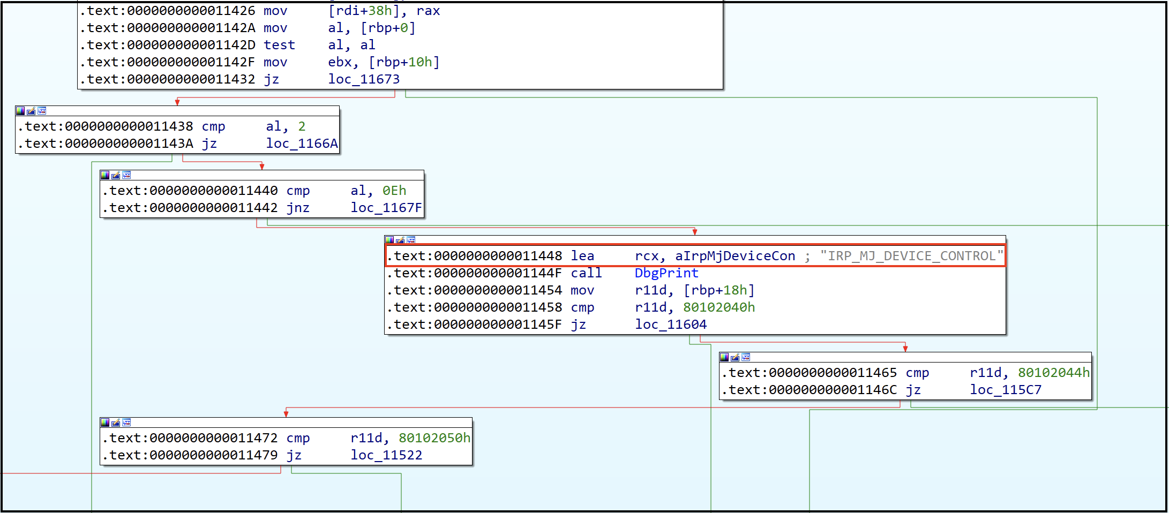This screenshot has height=513, width=1169.
Task: Click the loc_115C7 jump label
Action: [x=1006, y=390]
